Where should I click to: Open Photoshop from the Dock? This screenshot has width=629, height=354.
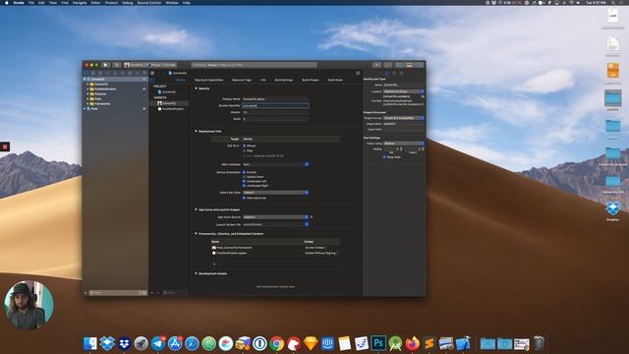[378, 343]
